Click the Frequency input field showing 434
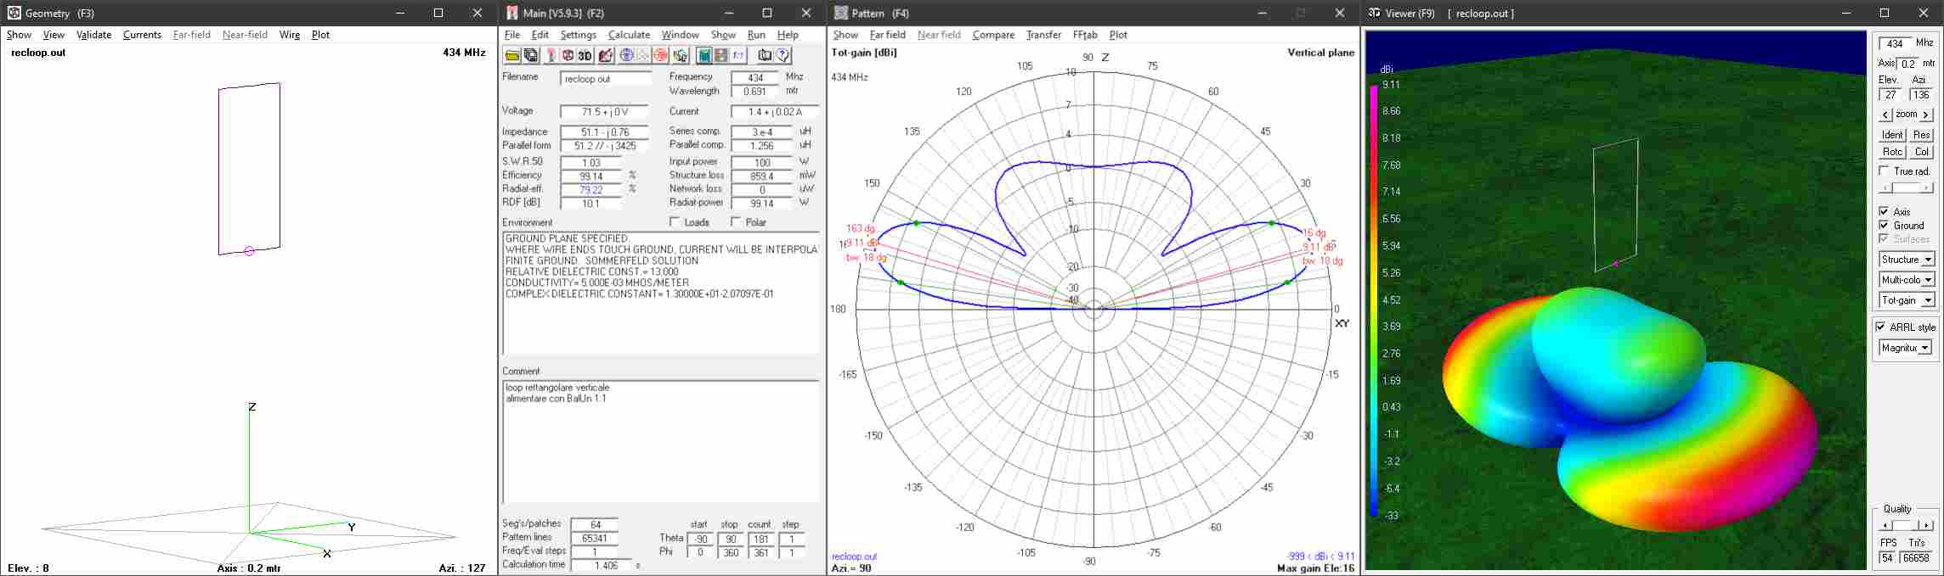 coord(754,77)
